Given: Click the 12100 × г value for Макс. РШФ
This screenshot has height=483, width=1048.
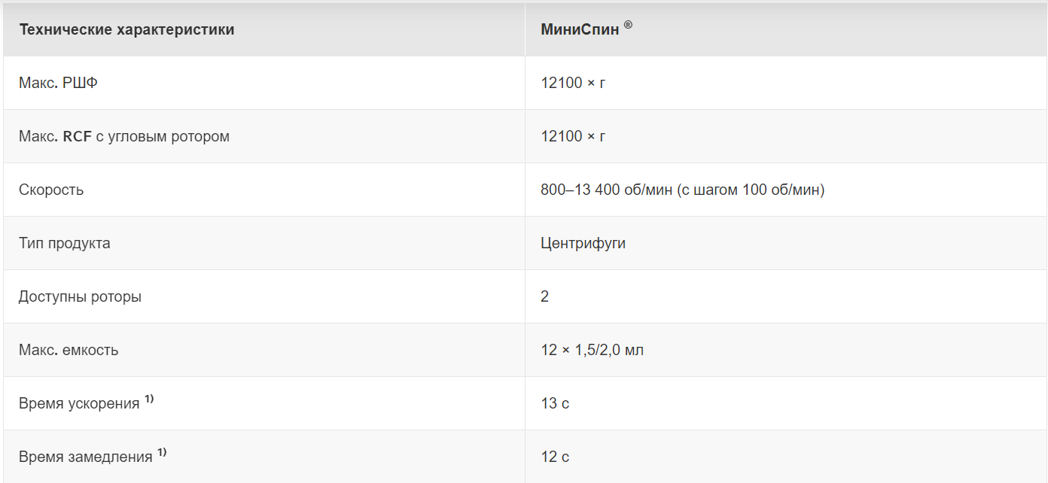Looking at the screenshot, I should (573, 83).
